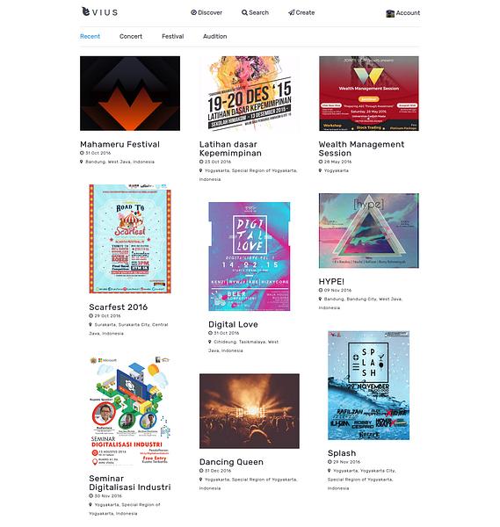Select the Concert tab

click(131, 36)
